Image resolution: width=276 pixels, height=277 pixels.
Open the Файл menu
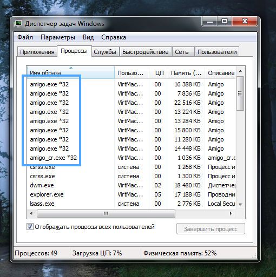[x=25, y=37]
